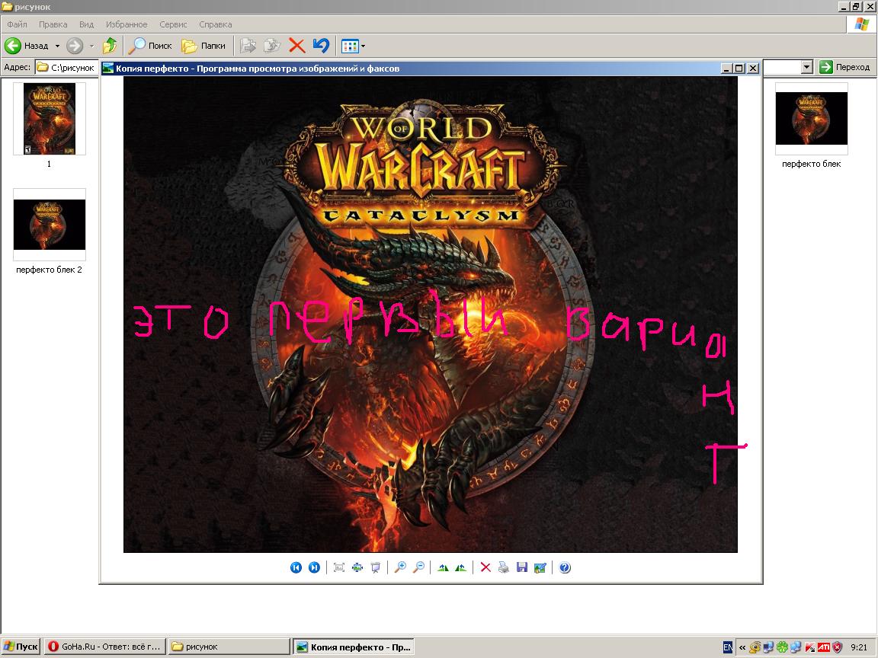Click the yellow bee tray icon

755,647
